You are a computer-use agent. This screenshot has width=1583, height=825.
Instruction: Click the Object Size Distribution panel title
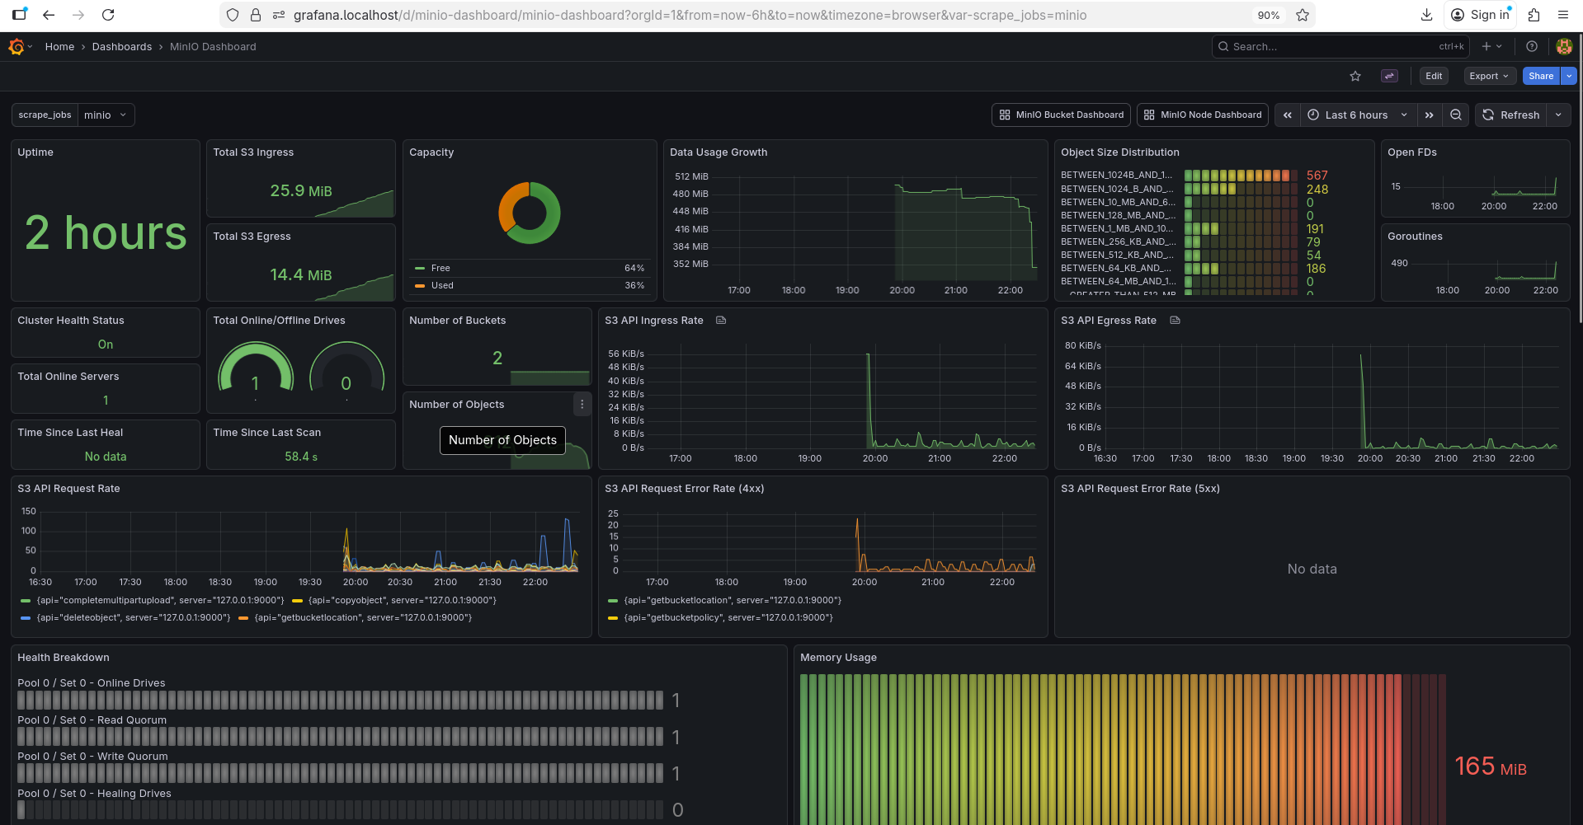(x=1120, y=152)
